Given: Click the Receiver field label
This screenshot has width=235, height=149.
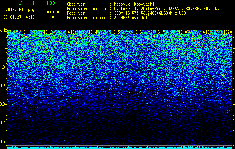Looking at the screenshot, I should point(76,13).
